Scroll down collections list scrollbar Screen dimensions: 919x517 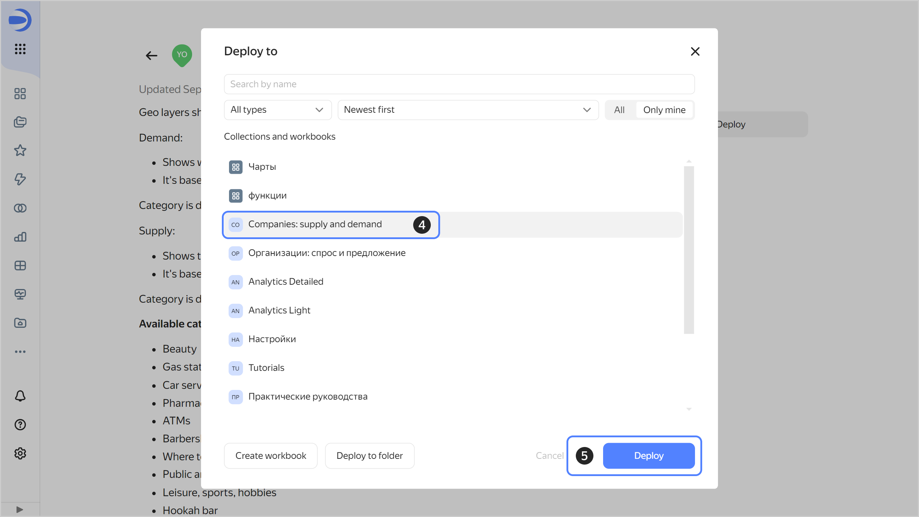tap(689, 409)
